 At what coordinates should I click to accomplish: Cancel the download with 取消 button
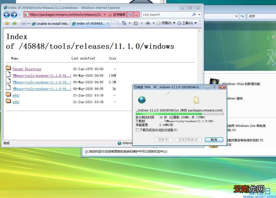[x=214, y=140]
